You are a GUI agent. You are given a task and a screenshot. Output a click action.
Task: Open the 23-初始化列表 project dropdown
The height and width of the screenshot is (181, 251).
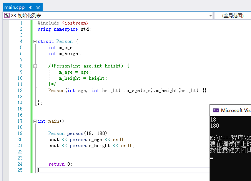(x=211, y=16)
